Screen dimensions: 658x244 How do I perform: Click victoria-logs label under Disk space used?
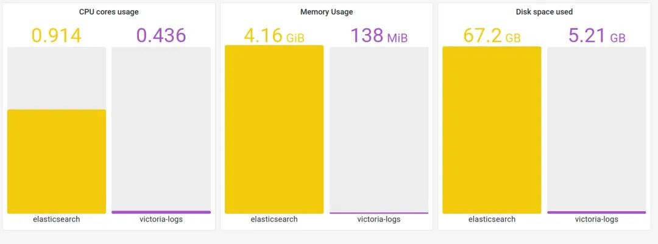[596, 220]
